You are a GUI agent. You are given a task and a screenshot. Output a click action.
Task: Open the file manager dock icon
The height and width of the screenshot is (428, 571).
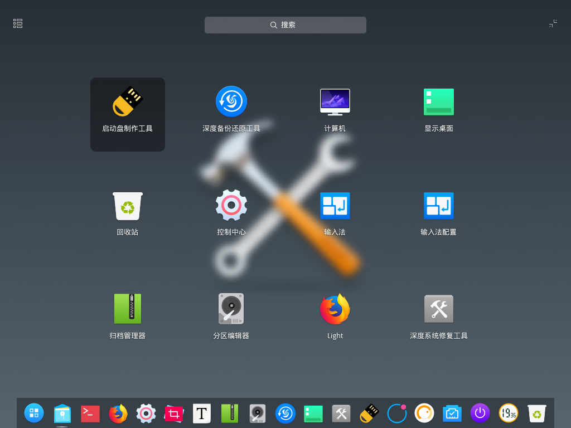pos(62,414)
